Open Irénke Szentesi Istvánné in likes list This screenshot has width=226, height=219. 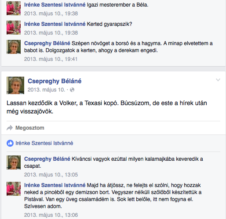click(x=44, y=143)
